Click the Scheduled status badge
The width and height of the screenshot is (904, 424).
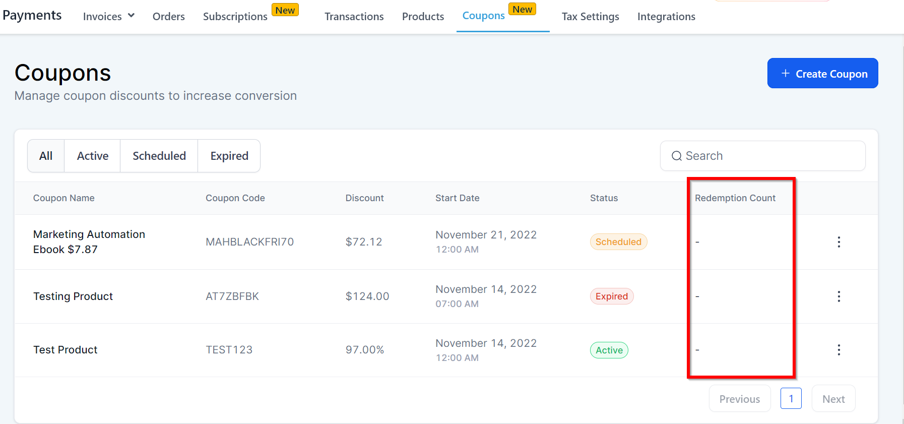coord(619,242)
